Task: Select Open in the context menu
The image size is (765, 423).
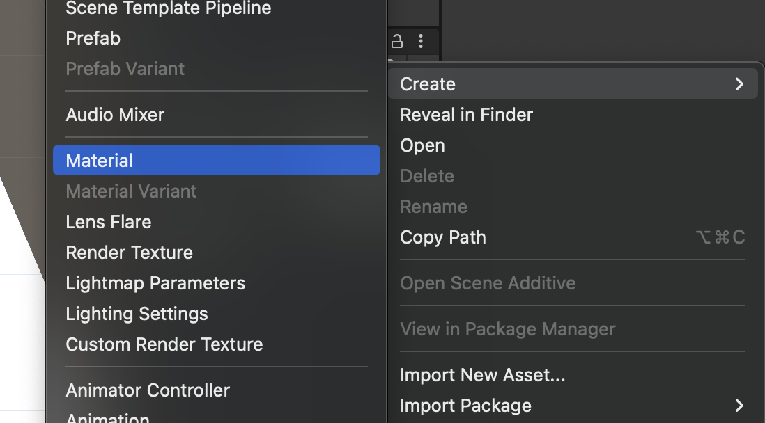Action: [x=422, y=145]
